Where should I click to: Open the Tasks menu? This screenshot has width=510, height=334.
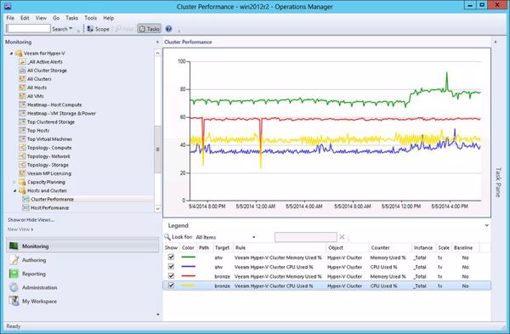point(72,18)
